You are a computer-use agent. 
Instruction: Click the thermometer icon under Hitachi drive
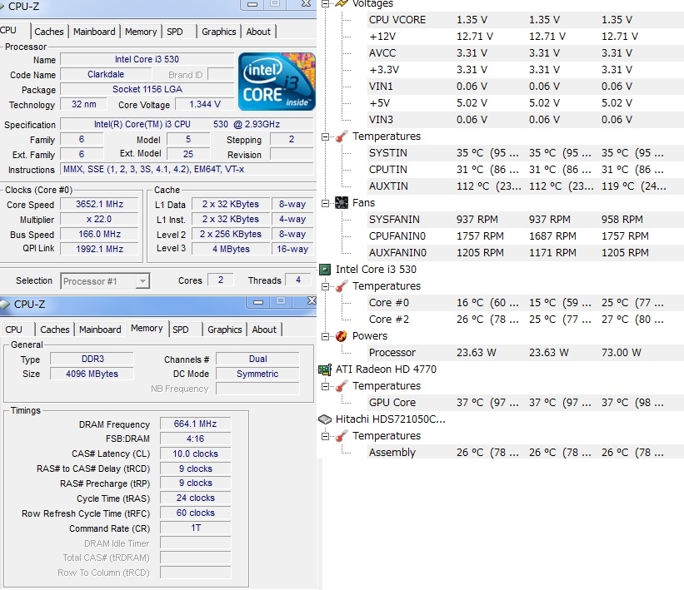pos(341,436)
